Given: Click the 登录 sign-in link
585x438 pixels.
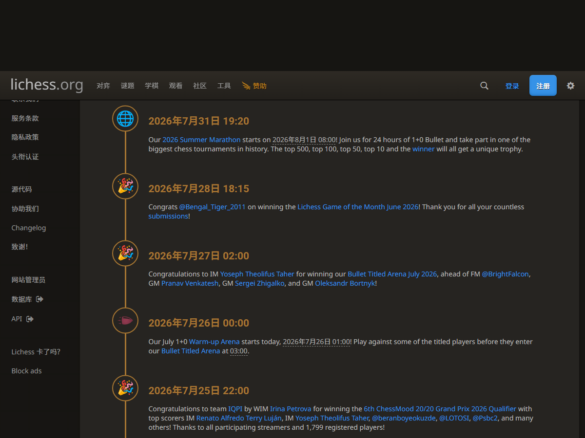Looking at the screenshot, I should 512,86.
